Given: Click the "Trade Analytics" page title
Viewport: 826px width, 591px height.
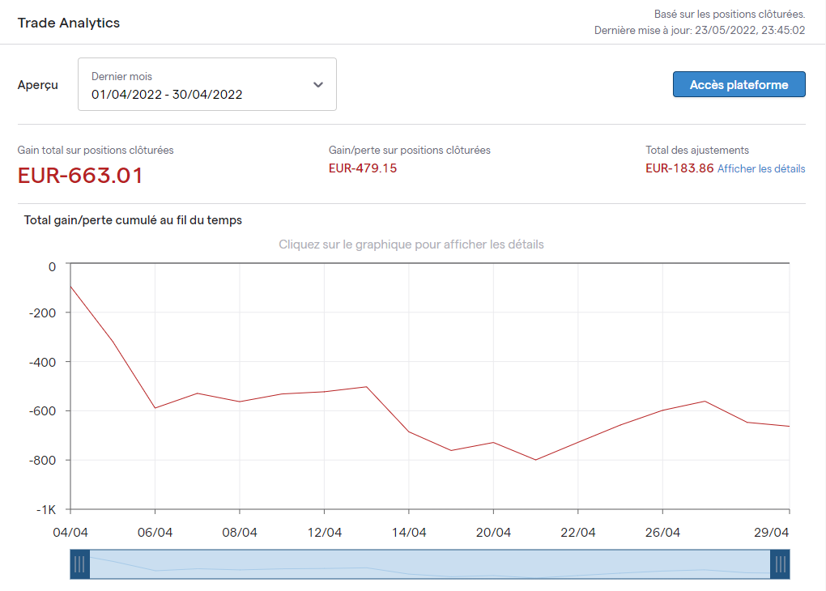Looking at the screenshot, I should pyautogui.click(x=69, y=23).
